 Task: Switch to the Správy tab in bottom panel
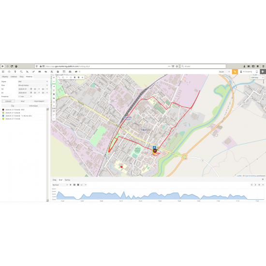click(x=67, y=180)
